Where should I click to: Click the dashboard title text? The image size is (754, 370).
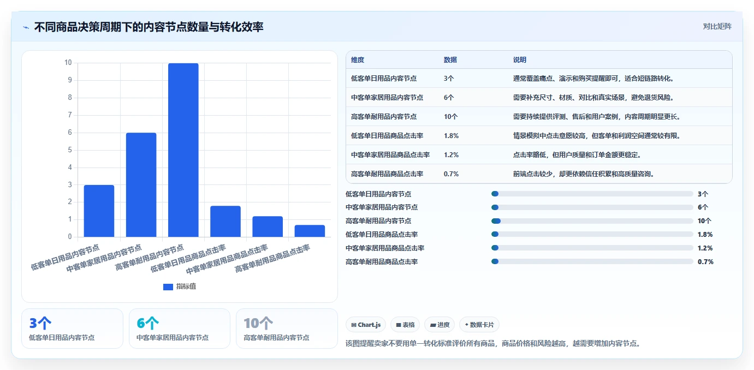click(x=149, y=27)
